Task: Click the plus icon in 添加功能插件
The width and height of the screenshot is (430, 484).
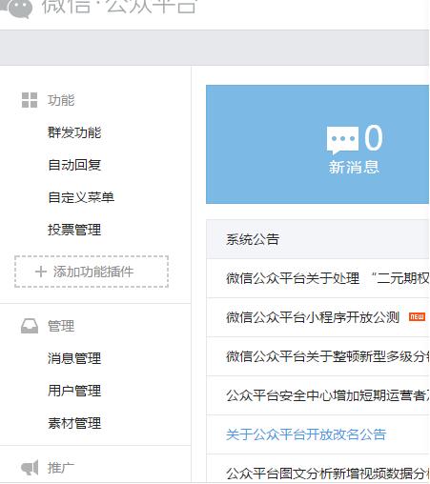Action: tap(41, 272)
